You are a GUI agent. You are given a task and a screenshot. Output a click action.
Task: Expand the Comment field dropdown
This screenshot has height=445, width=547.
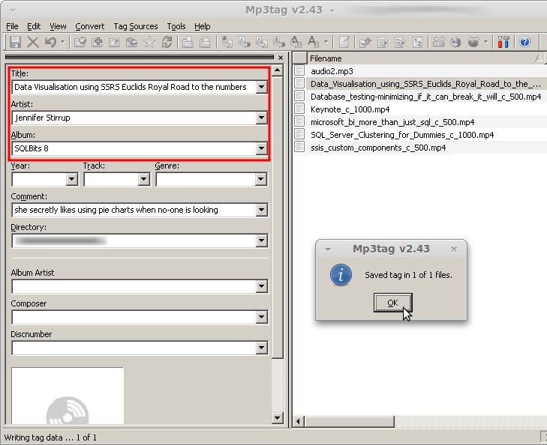click(261, 210)
